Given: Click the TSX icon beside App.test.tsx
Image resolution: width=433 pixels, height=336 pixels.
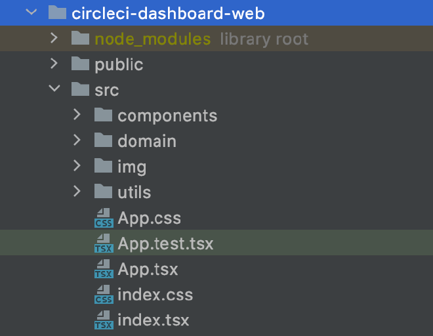Looking at the screenshot, I should click(104, 243).
